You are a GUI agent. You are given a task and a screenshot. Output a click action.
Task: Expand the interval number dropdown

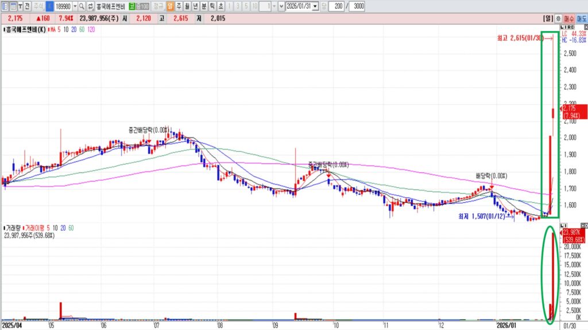[273, 6]
